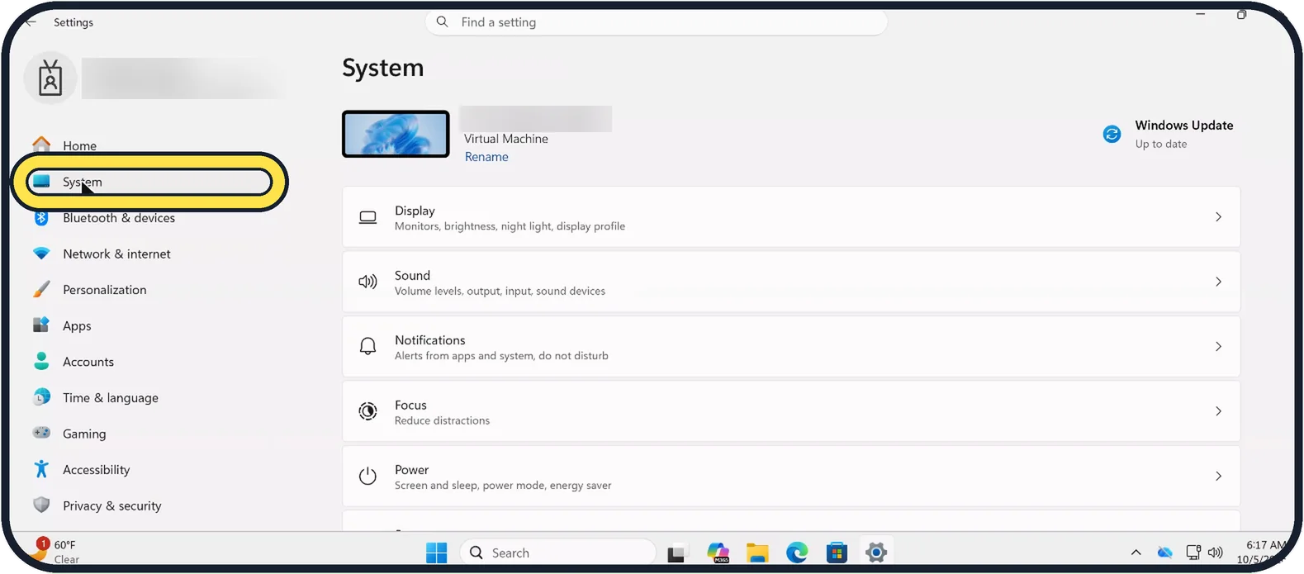Image resolution: width=1304 pixels, height=574 pixels.
Task: Click the Bluetooth icon in sidebar
Action: tap(41, 218)
